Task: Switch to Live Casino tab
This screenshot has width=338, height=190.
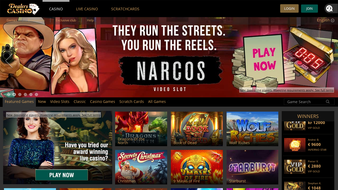Action: click(x=87, y=9)
